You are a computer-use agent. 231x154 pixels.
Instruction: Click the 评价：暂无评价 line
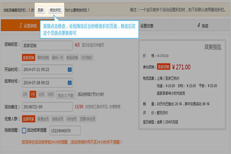point(156,113)
